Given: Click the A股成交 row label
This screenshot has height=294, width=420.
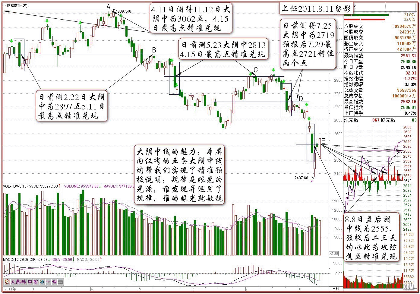Looking at the screenshot, I should 353,26.
